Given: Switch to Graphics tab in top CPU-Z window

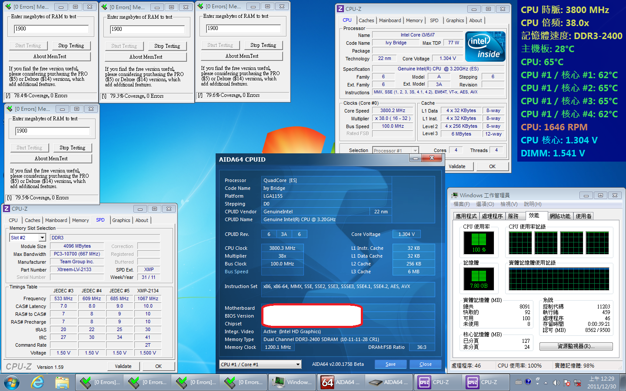Looking at the screenshot, I should [x=455, y=20].
